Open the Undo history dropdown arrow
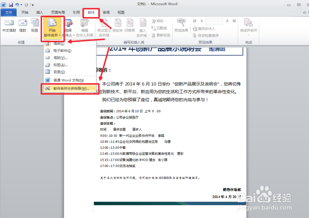The width and height of the screenshot is (309, 218). click(x=21, y=5)
